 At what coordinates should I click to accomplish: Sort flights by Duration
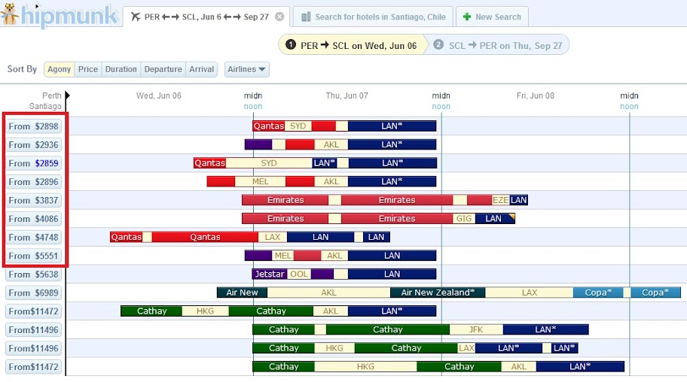121,69
